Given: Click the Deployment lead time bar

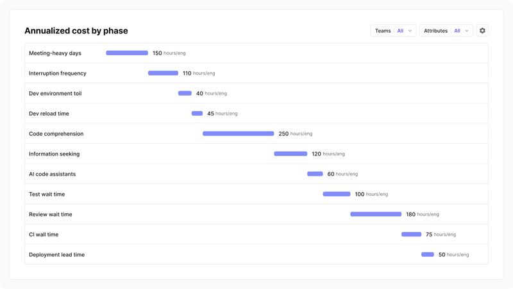Looking at the screenshot, I should pos(428,255).
